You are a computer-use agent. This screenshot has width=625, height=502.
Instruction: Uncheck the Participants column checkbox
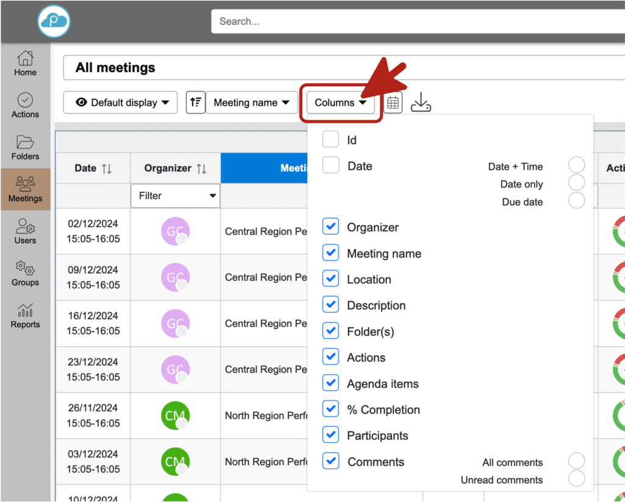coord(331,435)
